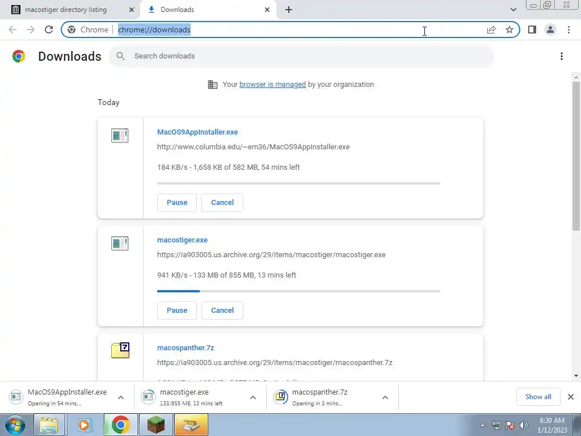Click the network tray icon

coord(496,425)
